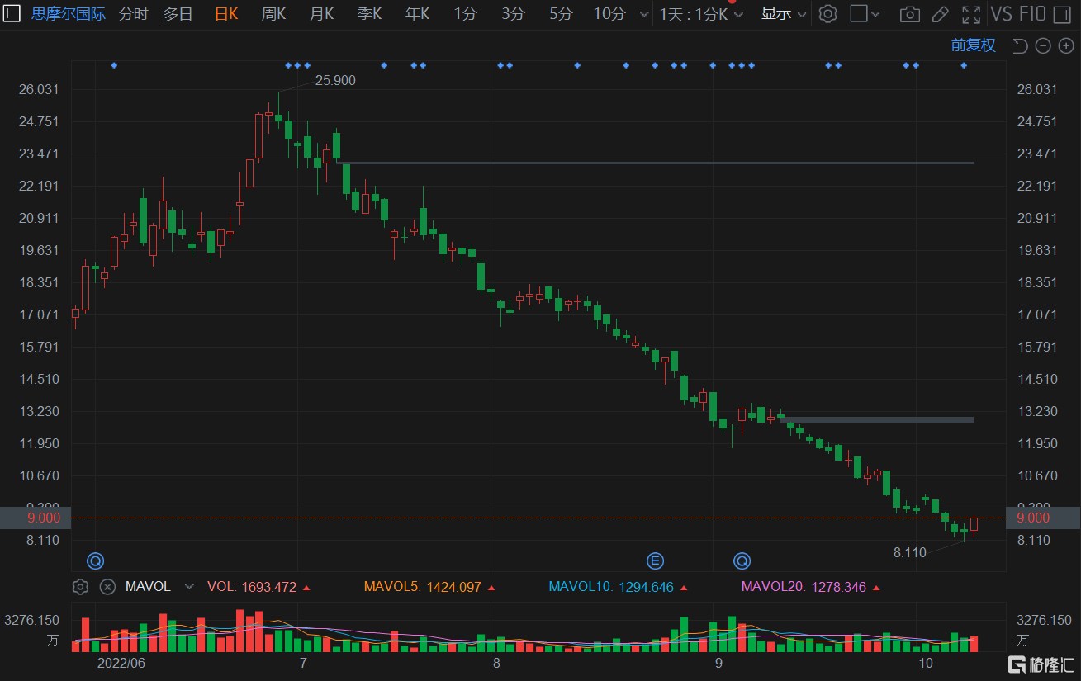The image size is (1081, 681).
Task: Click the MAVOL10: 1294.646 value
Action: (x=611, y=587)
